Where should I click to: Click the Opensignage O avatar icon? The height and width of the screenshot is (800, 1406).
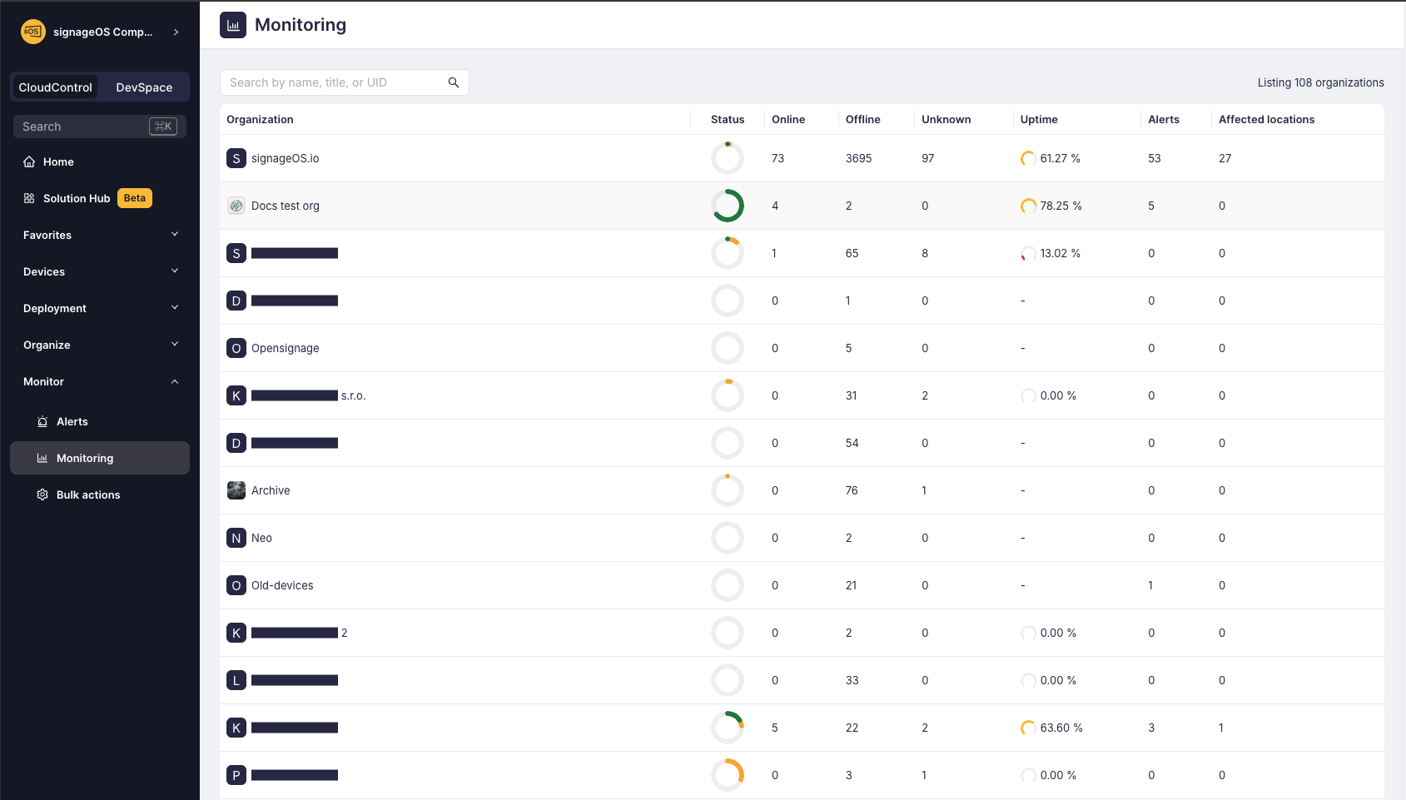tap(236, 348)
